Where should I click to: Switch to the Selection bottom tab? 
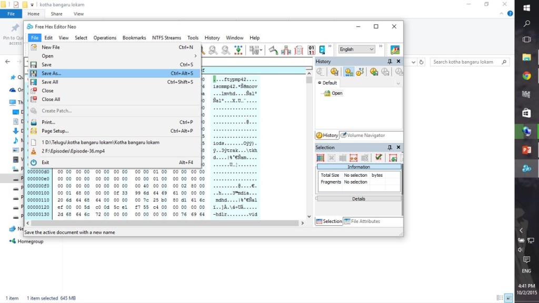coord(329,221)
